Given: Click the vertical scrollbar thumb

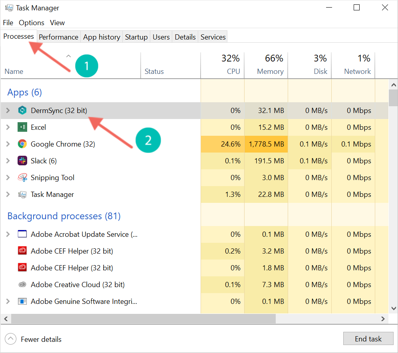Looking at the screenshot, I should 394,98.
